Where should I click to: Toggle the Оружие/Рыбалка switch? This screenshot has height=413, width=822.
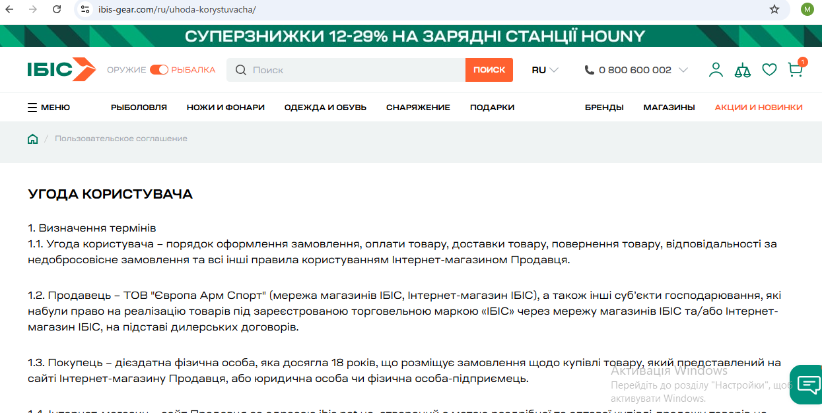point(159,70)
